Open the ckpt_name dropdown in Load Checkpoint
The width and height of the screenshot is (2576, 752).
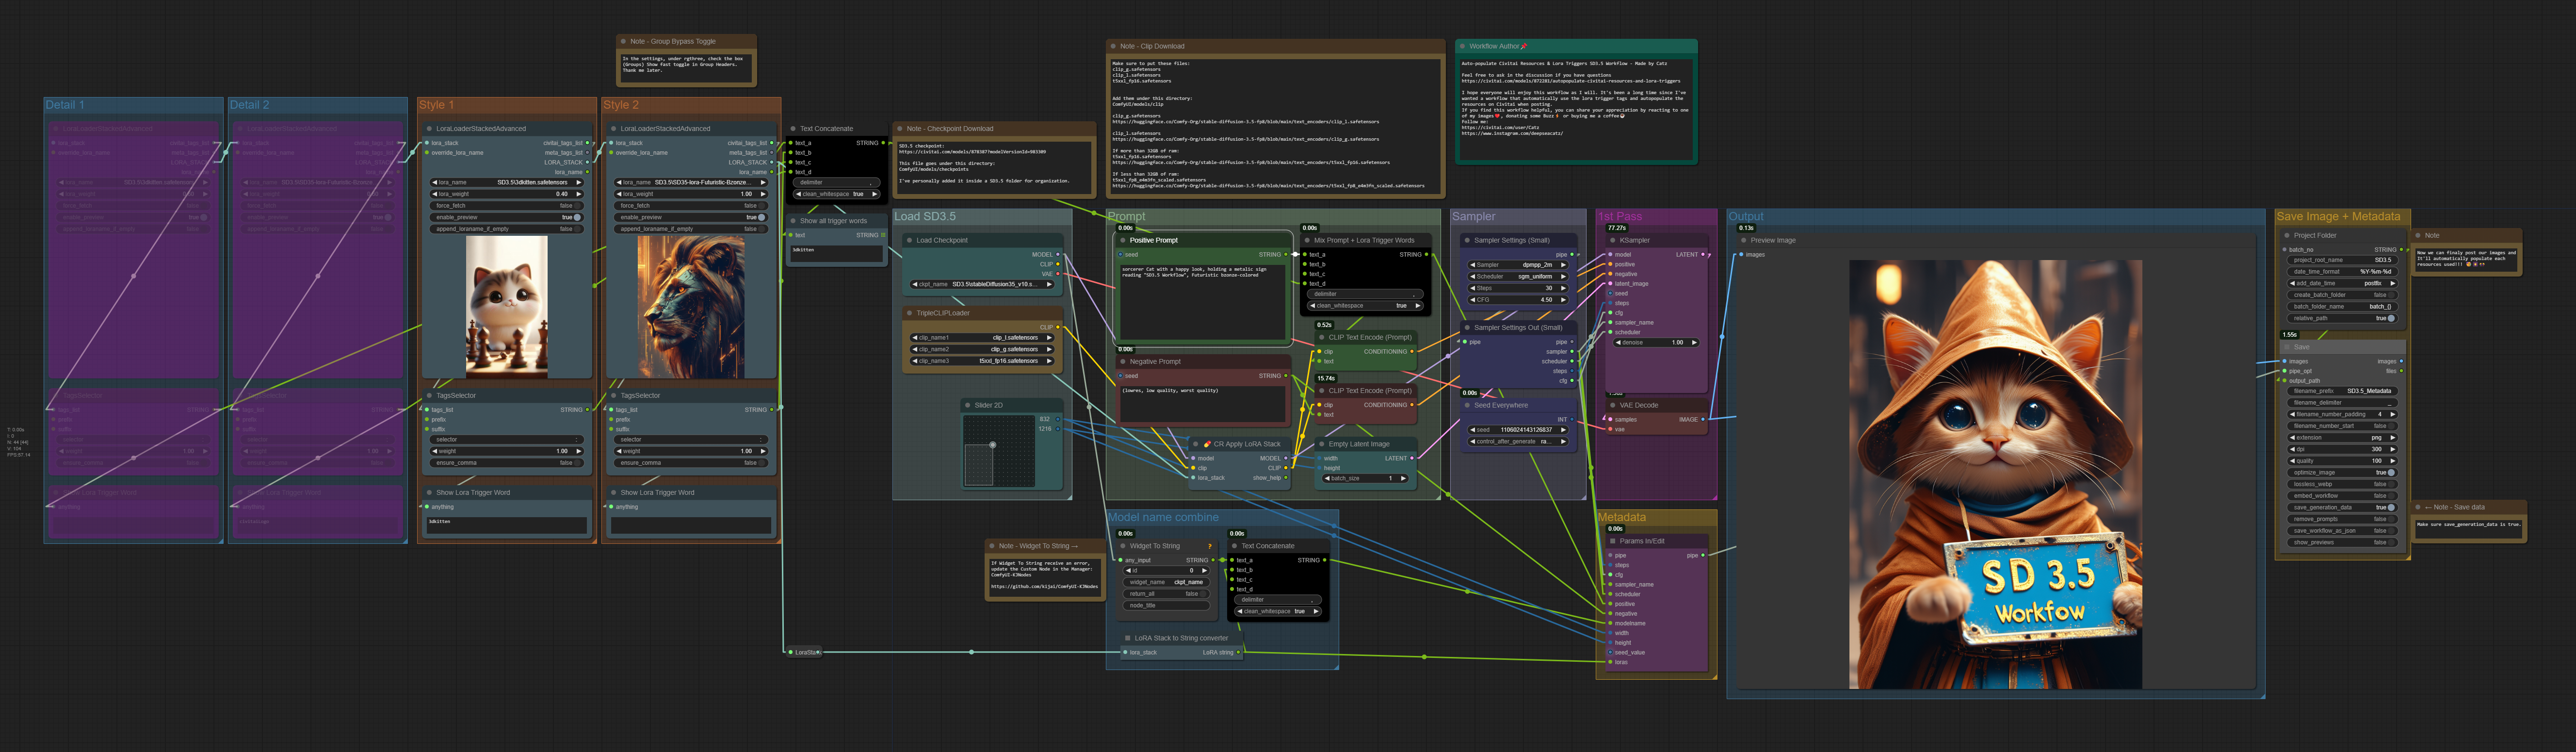pos(982,284)
